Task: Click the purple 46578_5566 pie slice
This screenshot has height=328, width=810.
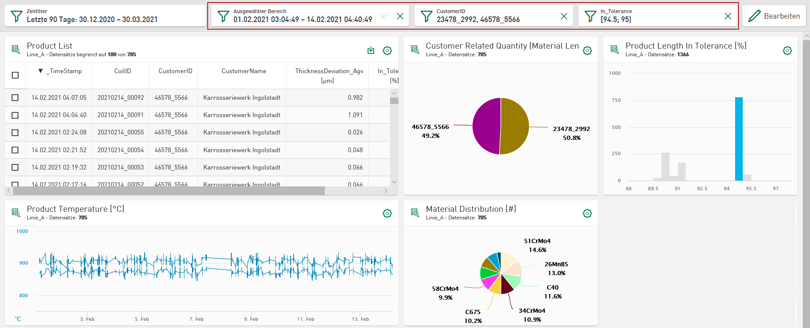Action: coord(486,126)
